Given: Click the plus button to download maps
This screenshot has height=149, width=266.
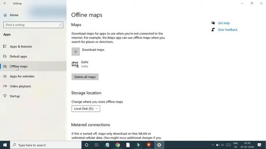Looking at the screenshot, I should [76, 51].
